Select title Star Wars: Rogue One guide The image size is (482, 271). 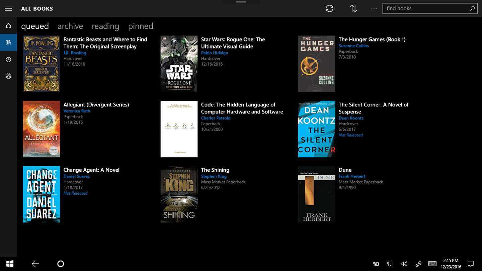pyautogui.click(x=233, y=43)
